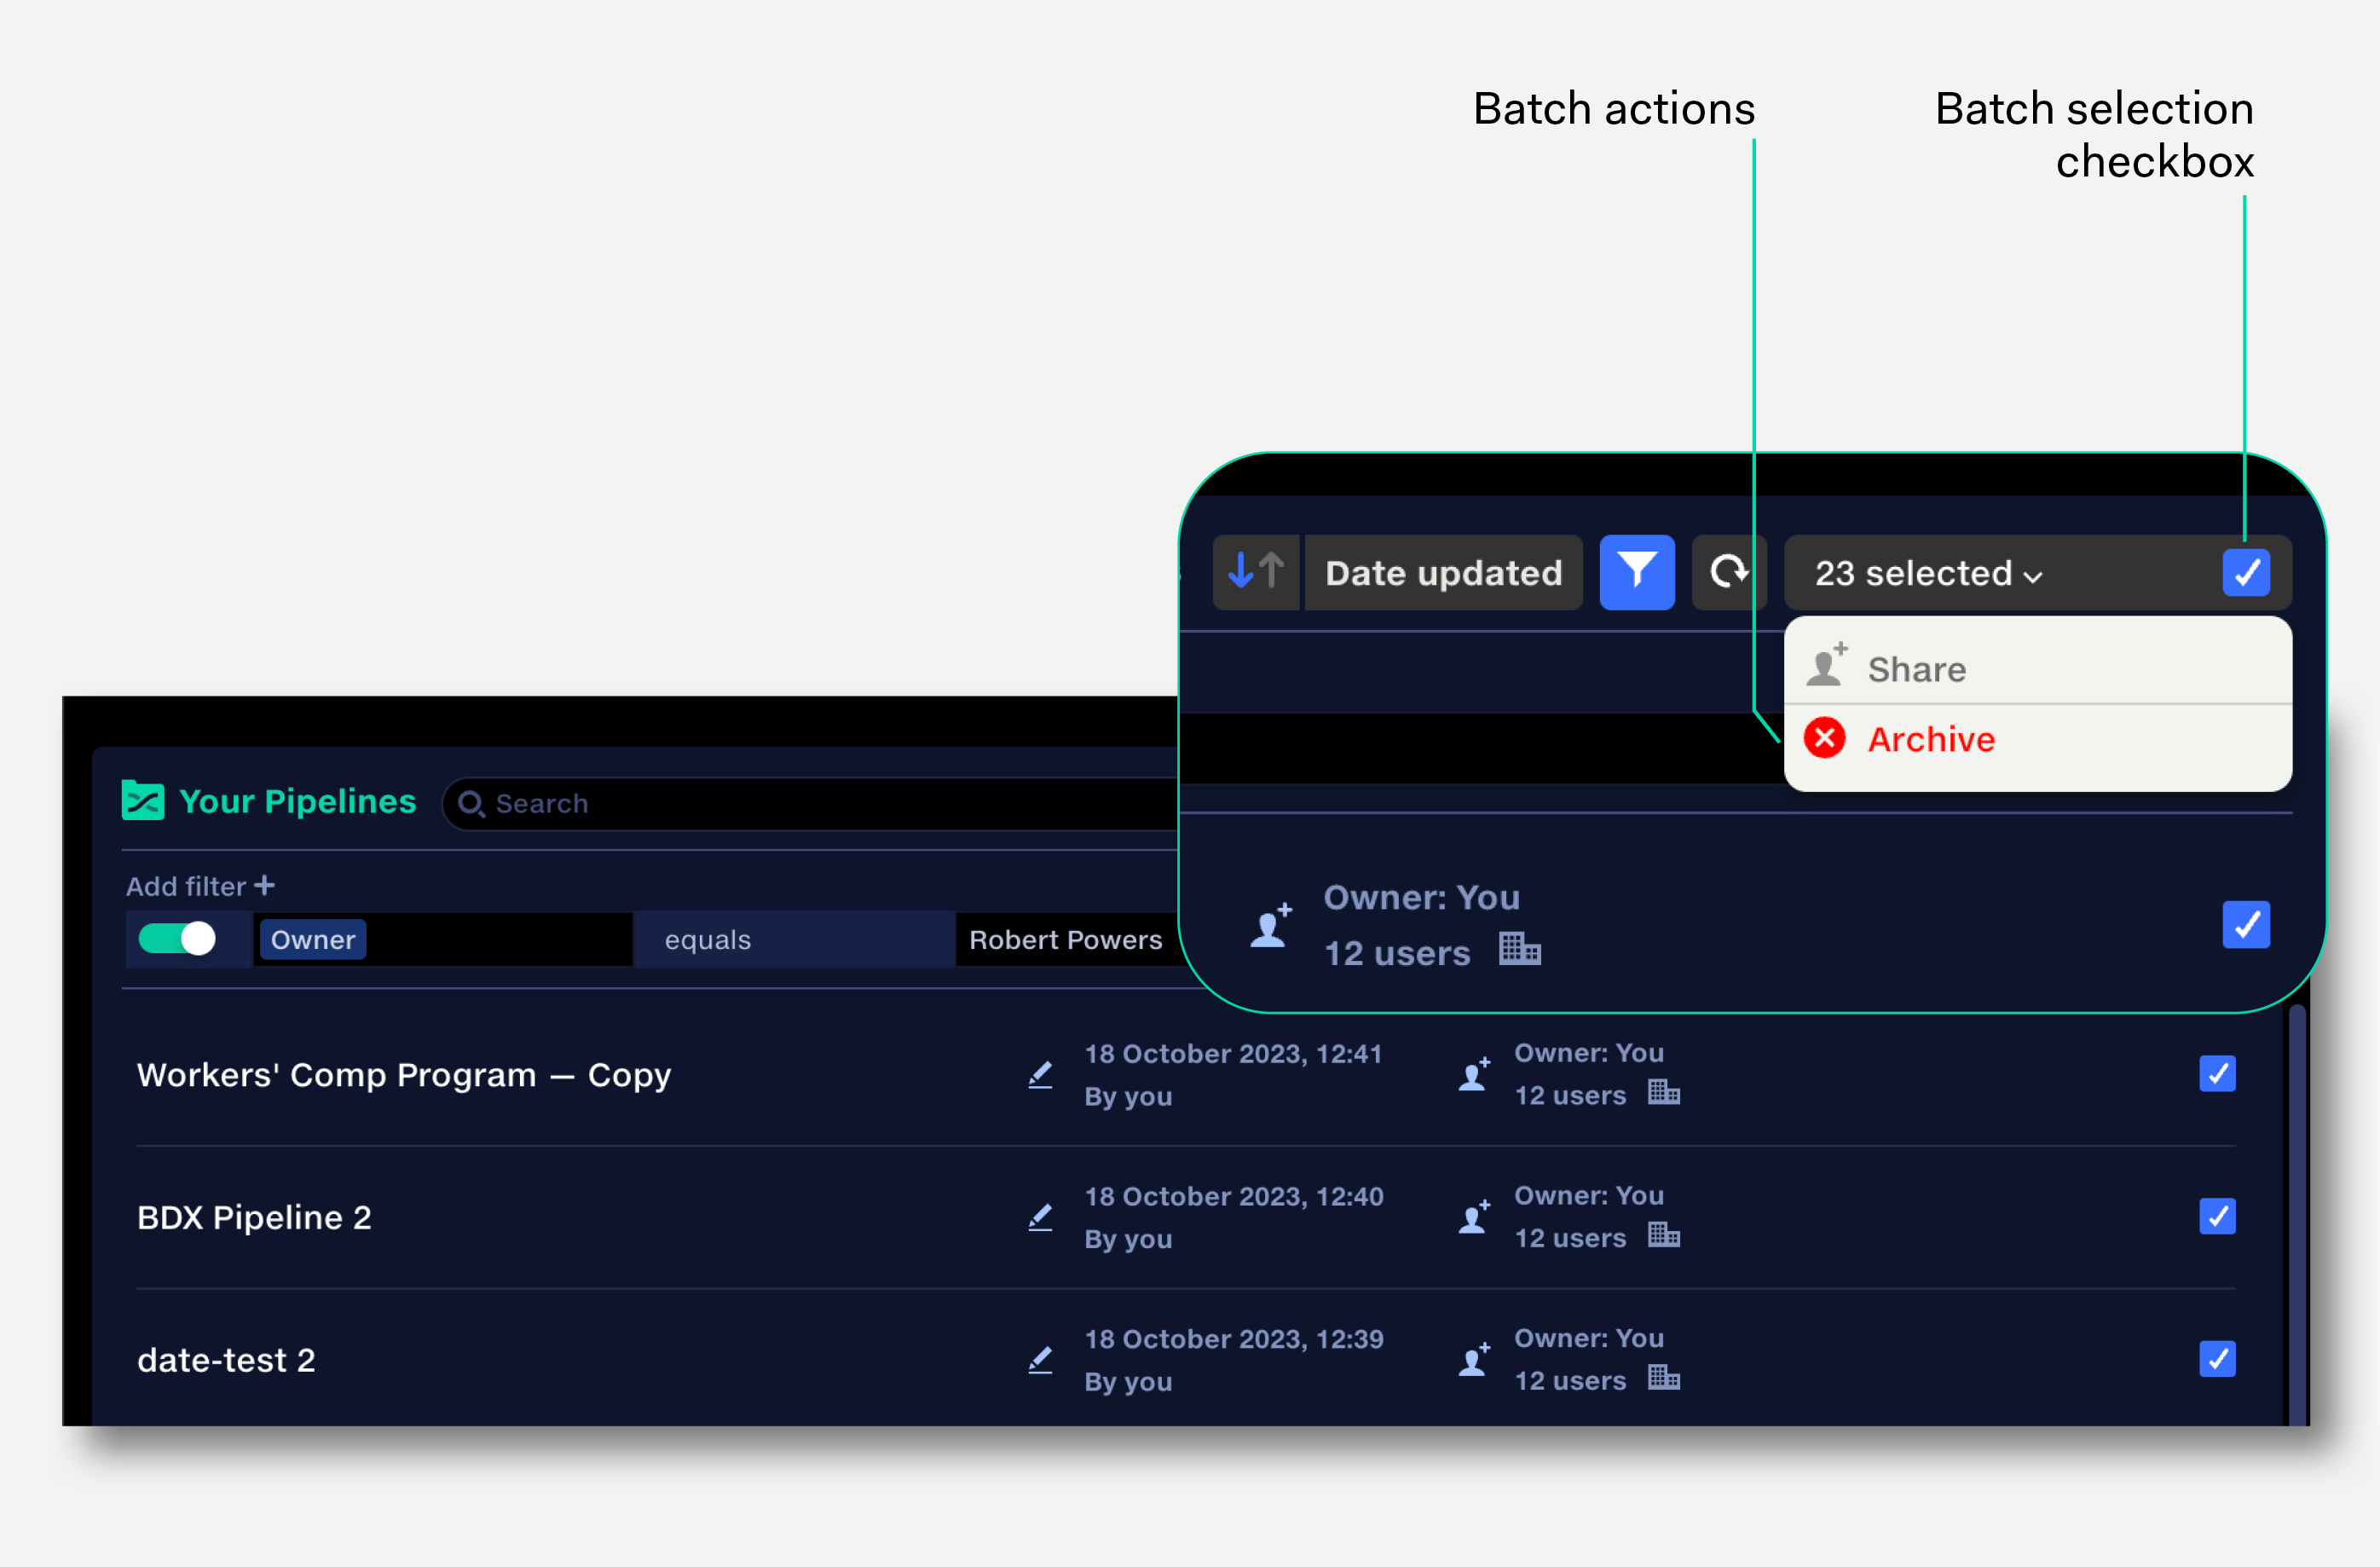Open the Date updated sort option

point(1443,572)
